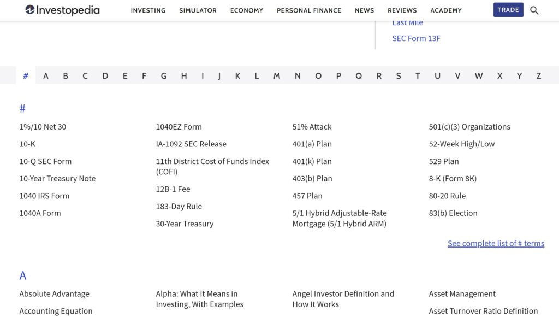Open the 10-K term page
This screenshot has width=559, height=317.
(x=27, y=144)
